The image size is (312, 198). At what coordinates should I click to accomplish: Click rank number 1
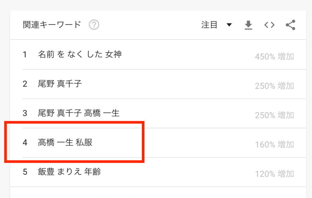click(25, 55)
